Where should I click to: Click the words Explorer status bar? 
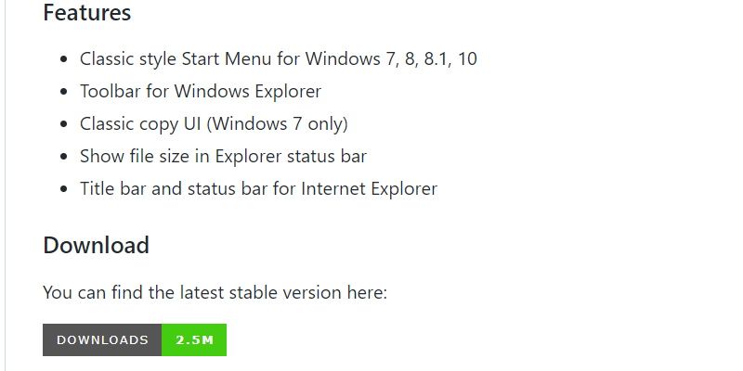[291, 156]
